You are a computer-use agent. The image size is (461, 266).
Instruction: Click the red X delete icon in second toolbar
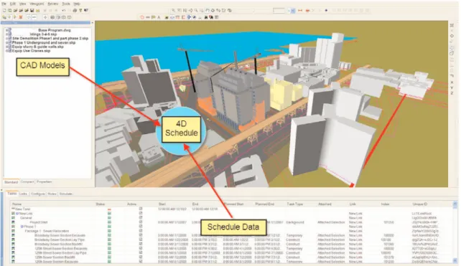pyautogui.click(x=21, y=17)
